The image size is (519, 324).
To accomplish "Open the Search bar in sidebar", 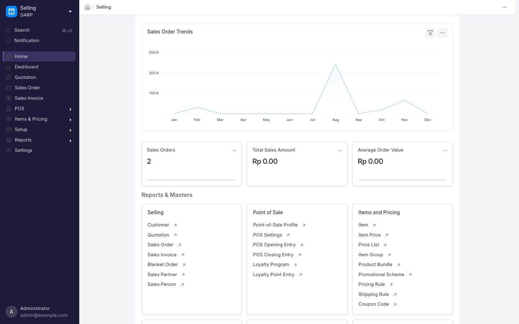I will [39, 30].
